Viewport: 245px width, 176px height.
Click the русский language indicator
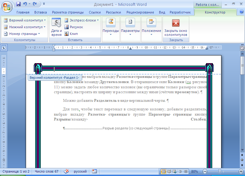pyautogui.click(x=80, y=171)
